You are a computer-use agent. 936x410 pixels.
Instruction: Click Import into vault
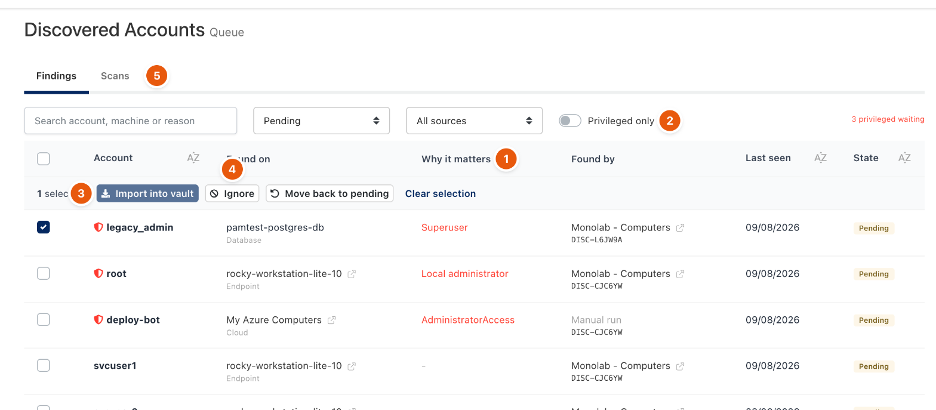(147, 193)
